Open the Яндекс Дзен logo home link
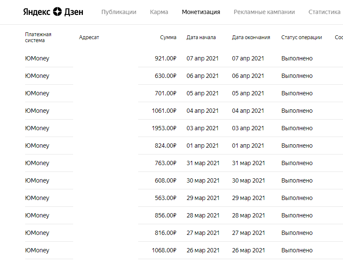This screenshot has width=343, height=260. point(53,12)
